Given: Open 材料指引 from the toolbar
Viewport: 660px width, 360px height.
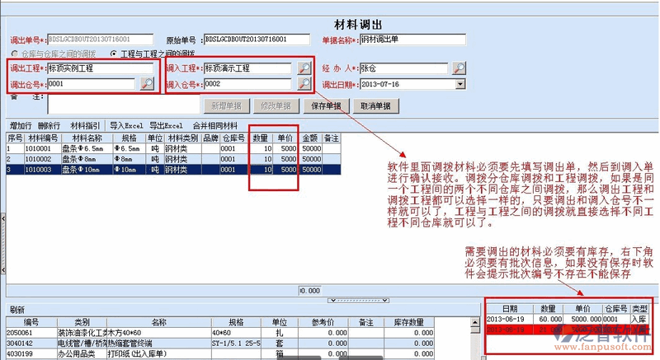Looking at the screenshot, I should click(x=85, y=125).
